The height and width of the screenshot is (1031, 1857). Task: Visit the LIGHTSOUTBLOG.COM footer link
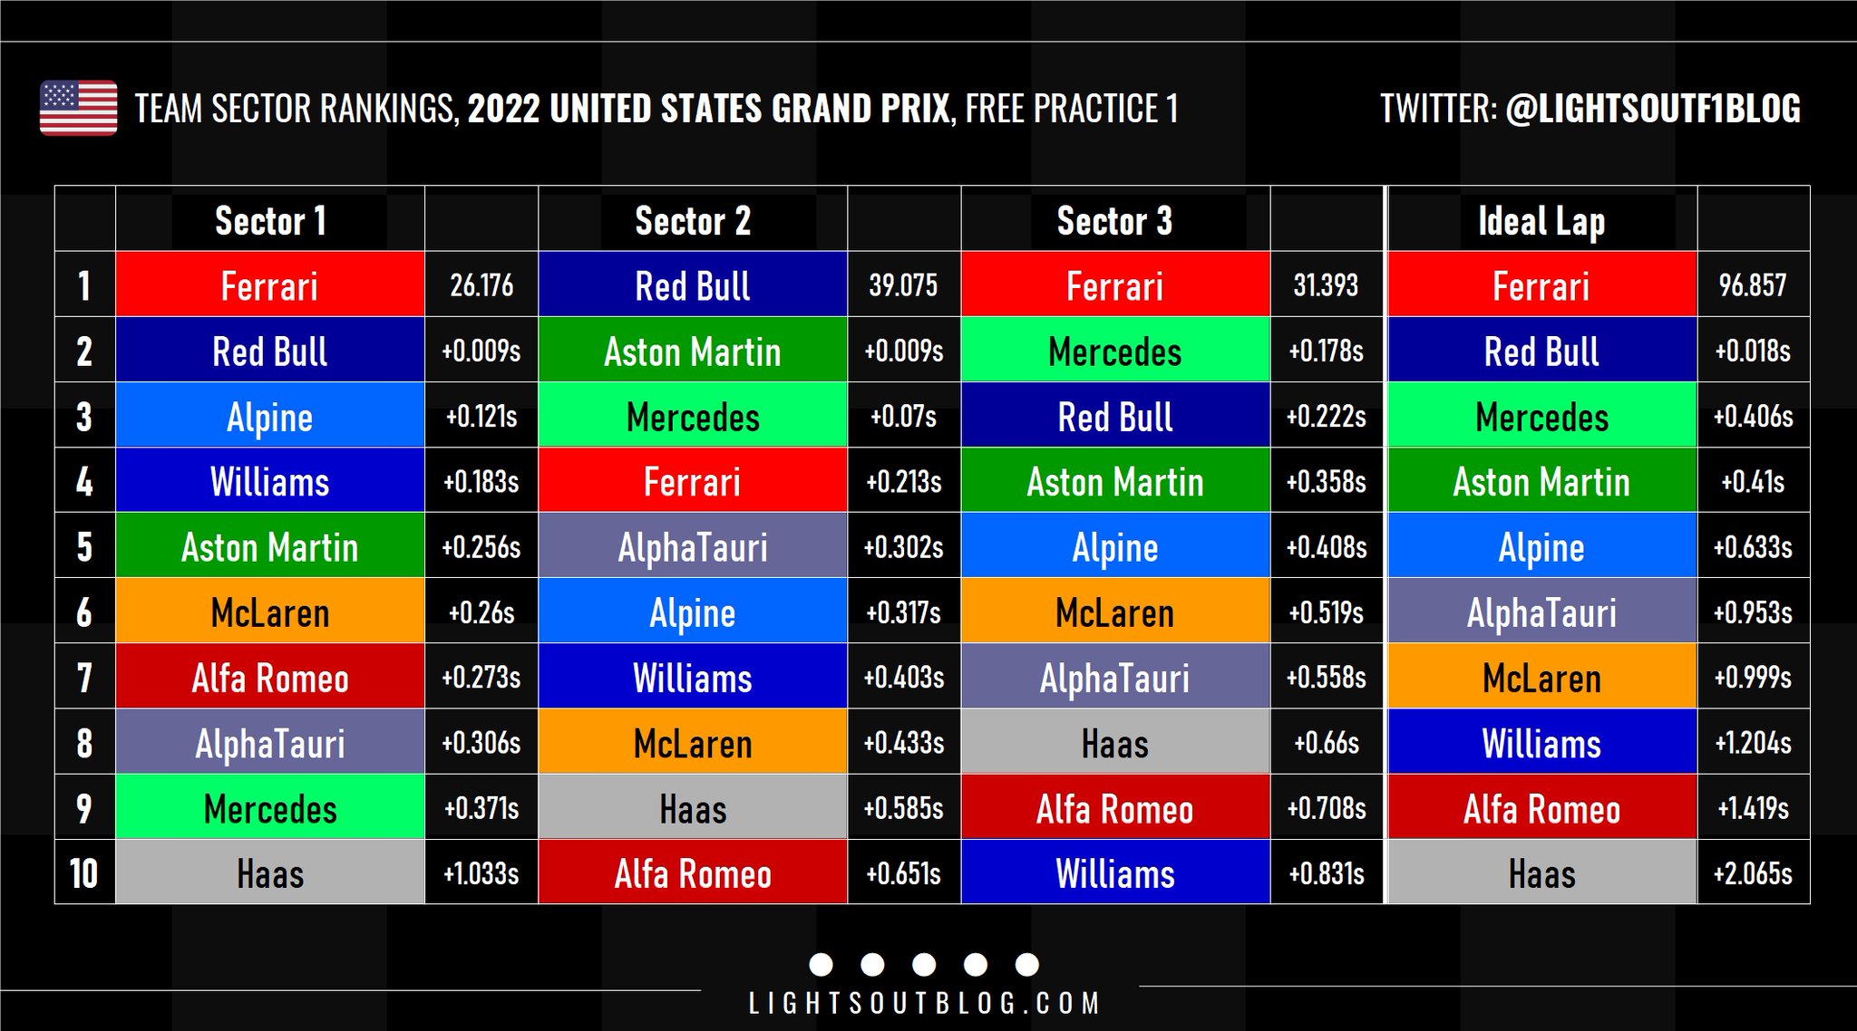pos(924,1004)
